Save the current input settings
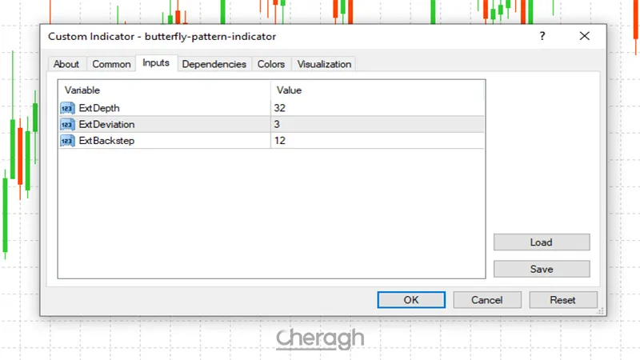The image size is (640, 360). click(541, 270)
